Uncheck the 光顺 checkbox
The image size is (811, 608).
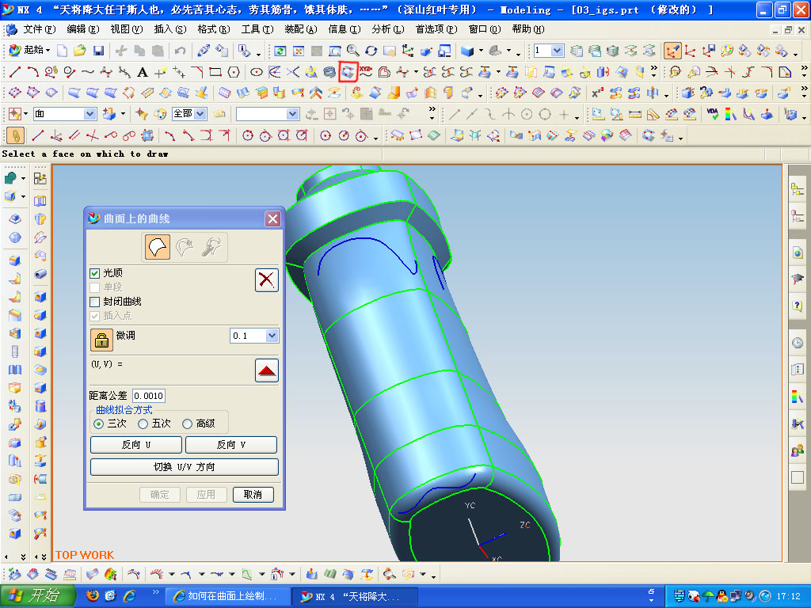[95, 273]
